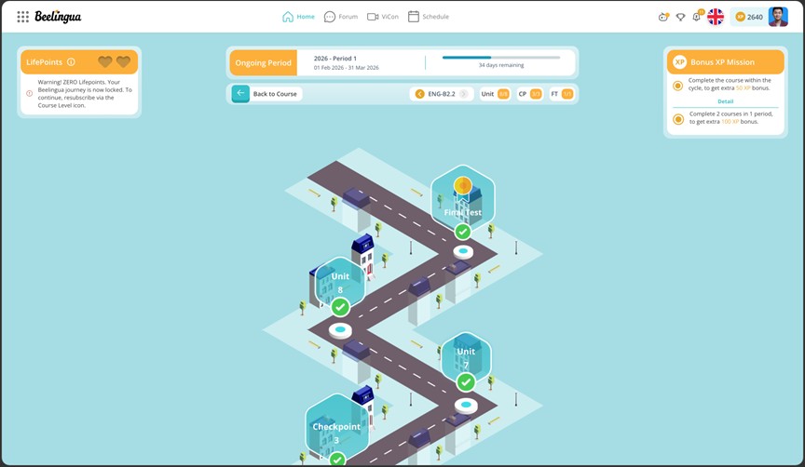Click the Detail link in Bonus XP

click(x=725, y=101)
